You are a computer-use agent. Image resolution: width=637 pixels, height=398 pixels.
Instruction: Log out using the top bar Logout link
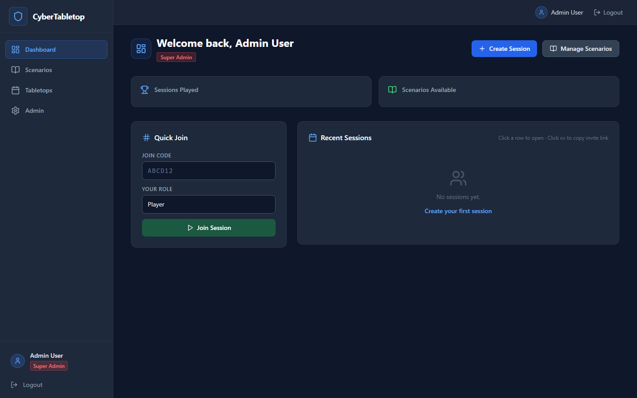point(608,12)
